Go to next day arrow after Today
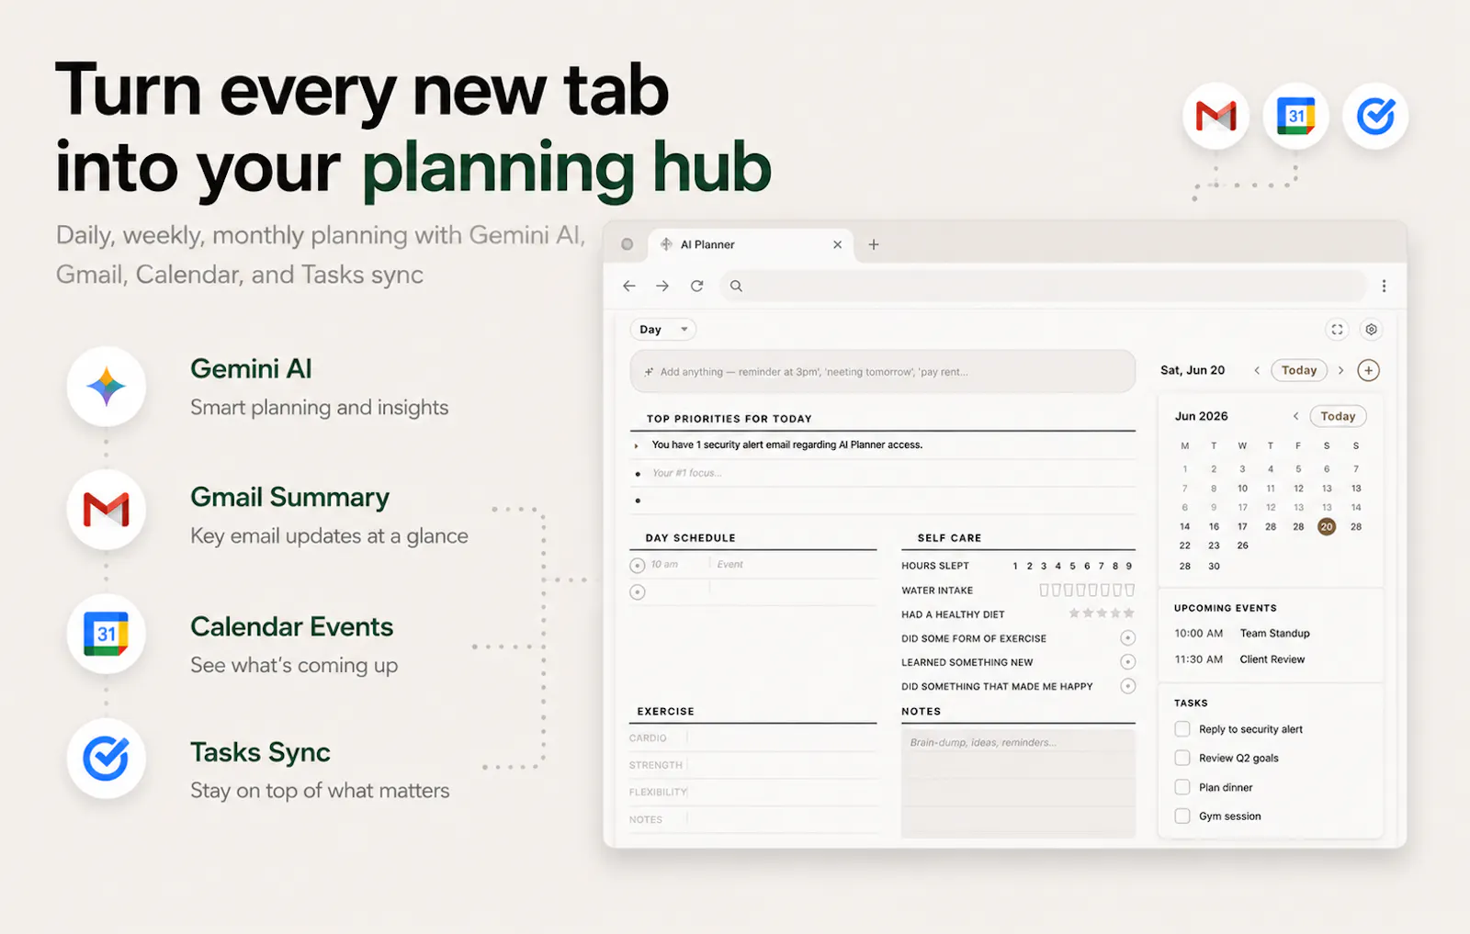Screen dimensions: 1470x934 (x=1340, y=370)
